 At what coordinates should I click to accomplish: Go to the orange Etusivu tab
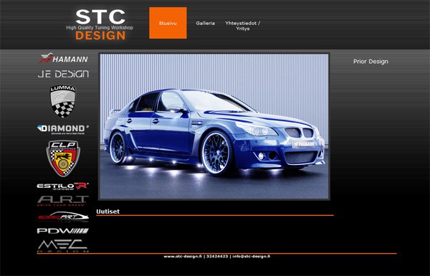pyautogui.click(x=168, y=23)
